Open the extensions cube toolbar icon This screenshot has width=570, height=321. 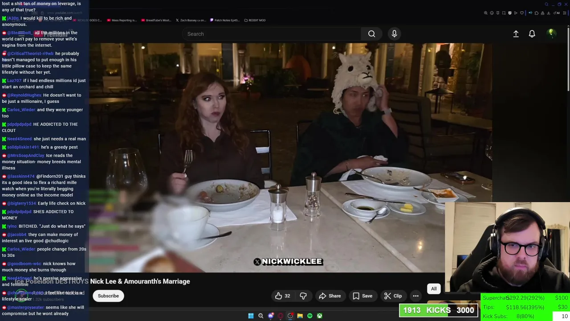(x=537, y=13)
